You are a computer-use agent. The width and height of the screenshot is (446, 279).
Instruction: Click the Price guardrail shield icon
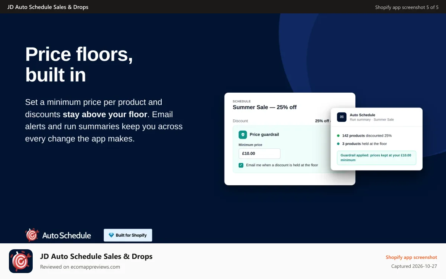243,135
